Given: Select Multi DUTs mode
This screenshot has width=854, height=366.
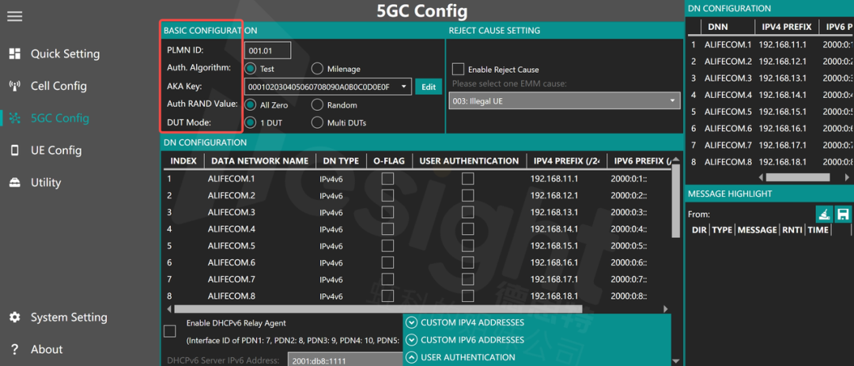Looking at the screenshot, I should pyautogui.click(x=317, y=123).
